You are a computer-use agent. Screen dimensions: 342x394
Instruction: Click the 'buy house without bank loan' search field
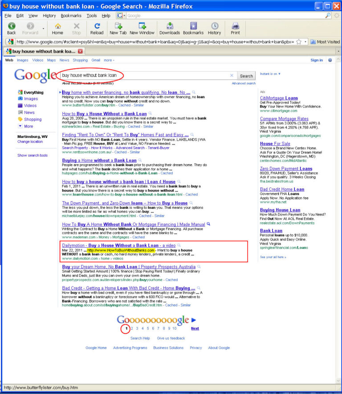click(145, 75)
